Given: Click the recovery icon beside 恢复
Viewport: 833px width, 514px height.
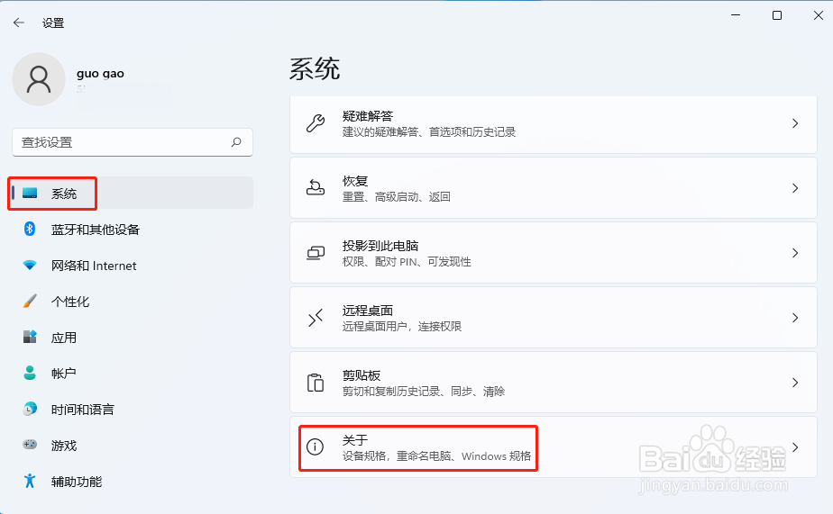Looking at the screenshot, I should click(316, 188).
